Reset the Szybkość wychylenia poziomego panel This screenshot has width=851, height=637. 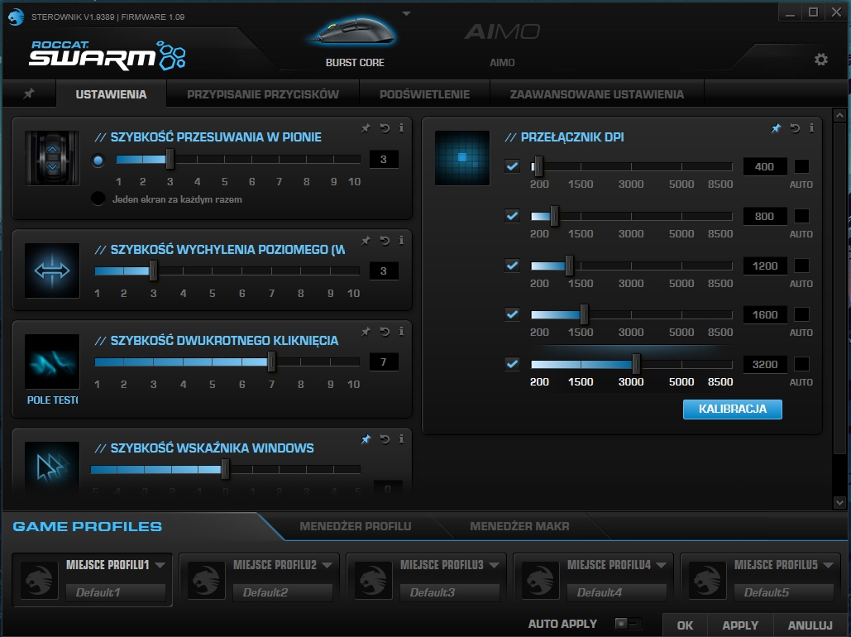385,241
